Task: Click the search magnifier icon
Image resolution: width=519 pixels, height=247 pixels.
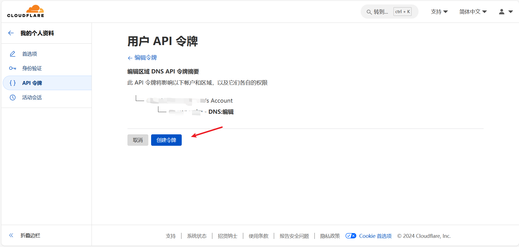Action: tap(369, 12)
